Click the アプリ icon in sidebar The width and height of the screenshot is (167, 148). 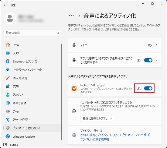pyautogui.click(x=8, y=86)
